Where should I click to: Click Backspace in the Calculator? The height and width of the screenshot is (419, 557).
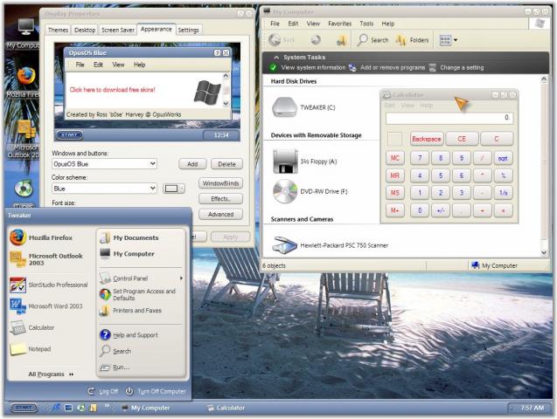[427, 139]
